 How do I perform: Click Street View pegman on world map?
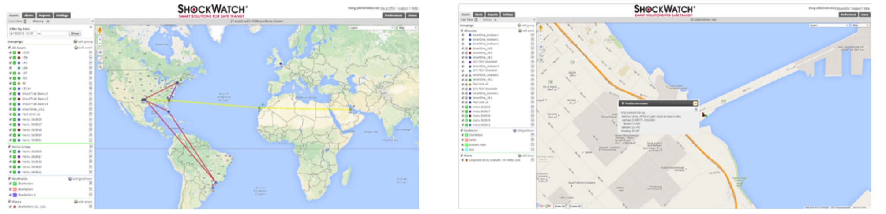tap(100, 30)
